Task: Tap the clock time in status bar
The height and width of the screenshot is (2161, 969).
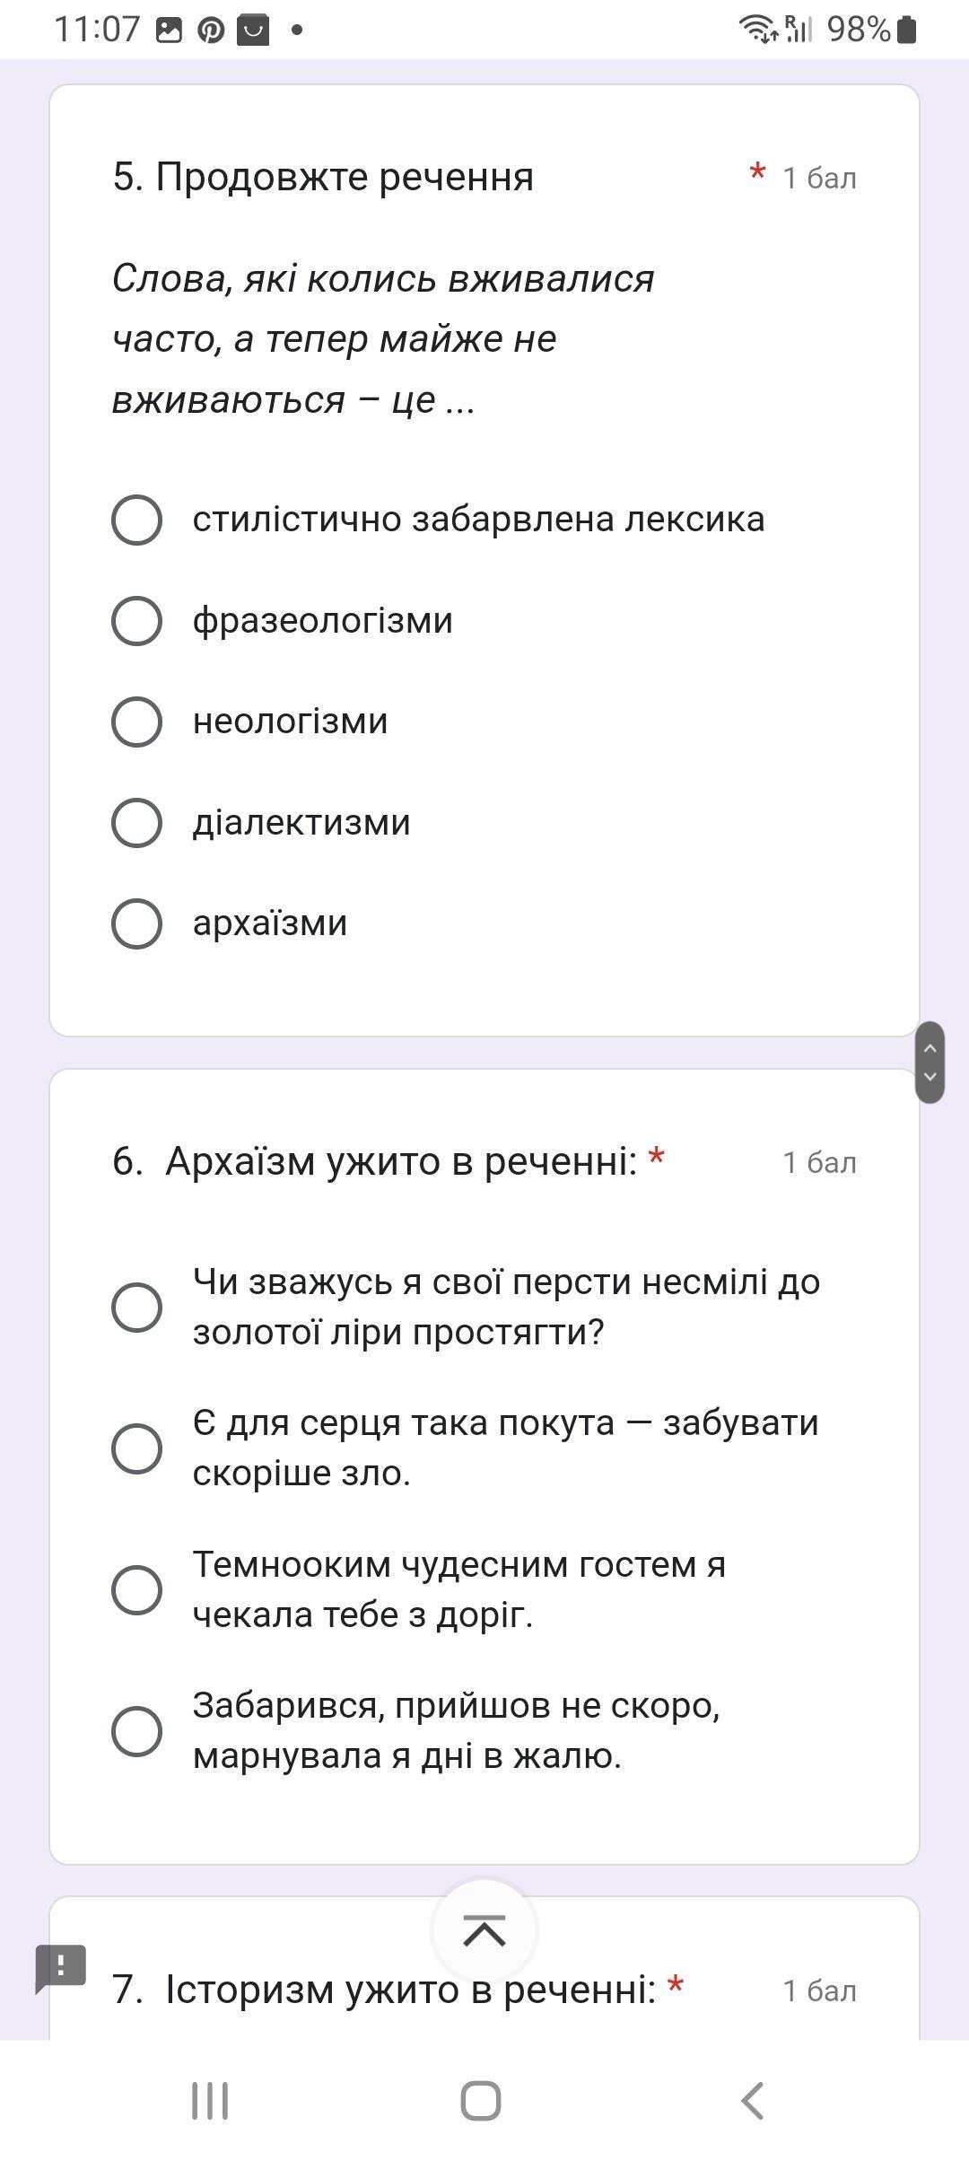Action: point(97,31)
